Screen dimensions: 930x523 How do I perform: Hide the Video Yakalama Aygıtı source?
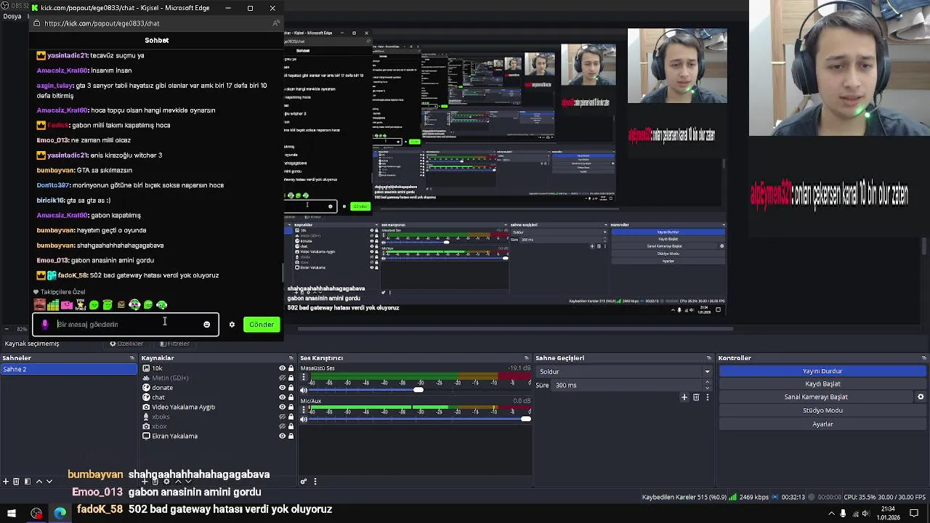click(283, 408)
